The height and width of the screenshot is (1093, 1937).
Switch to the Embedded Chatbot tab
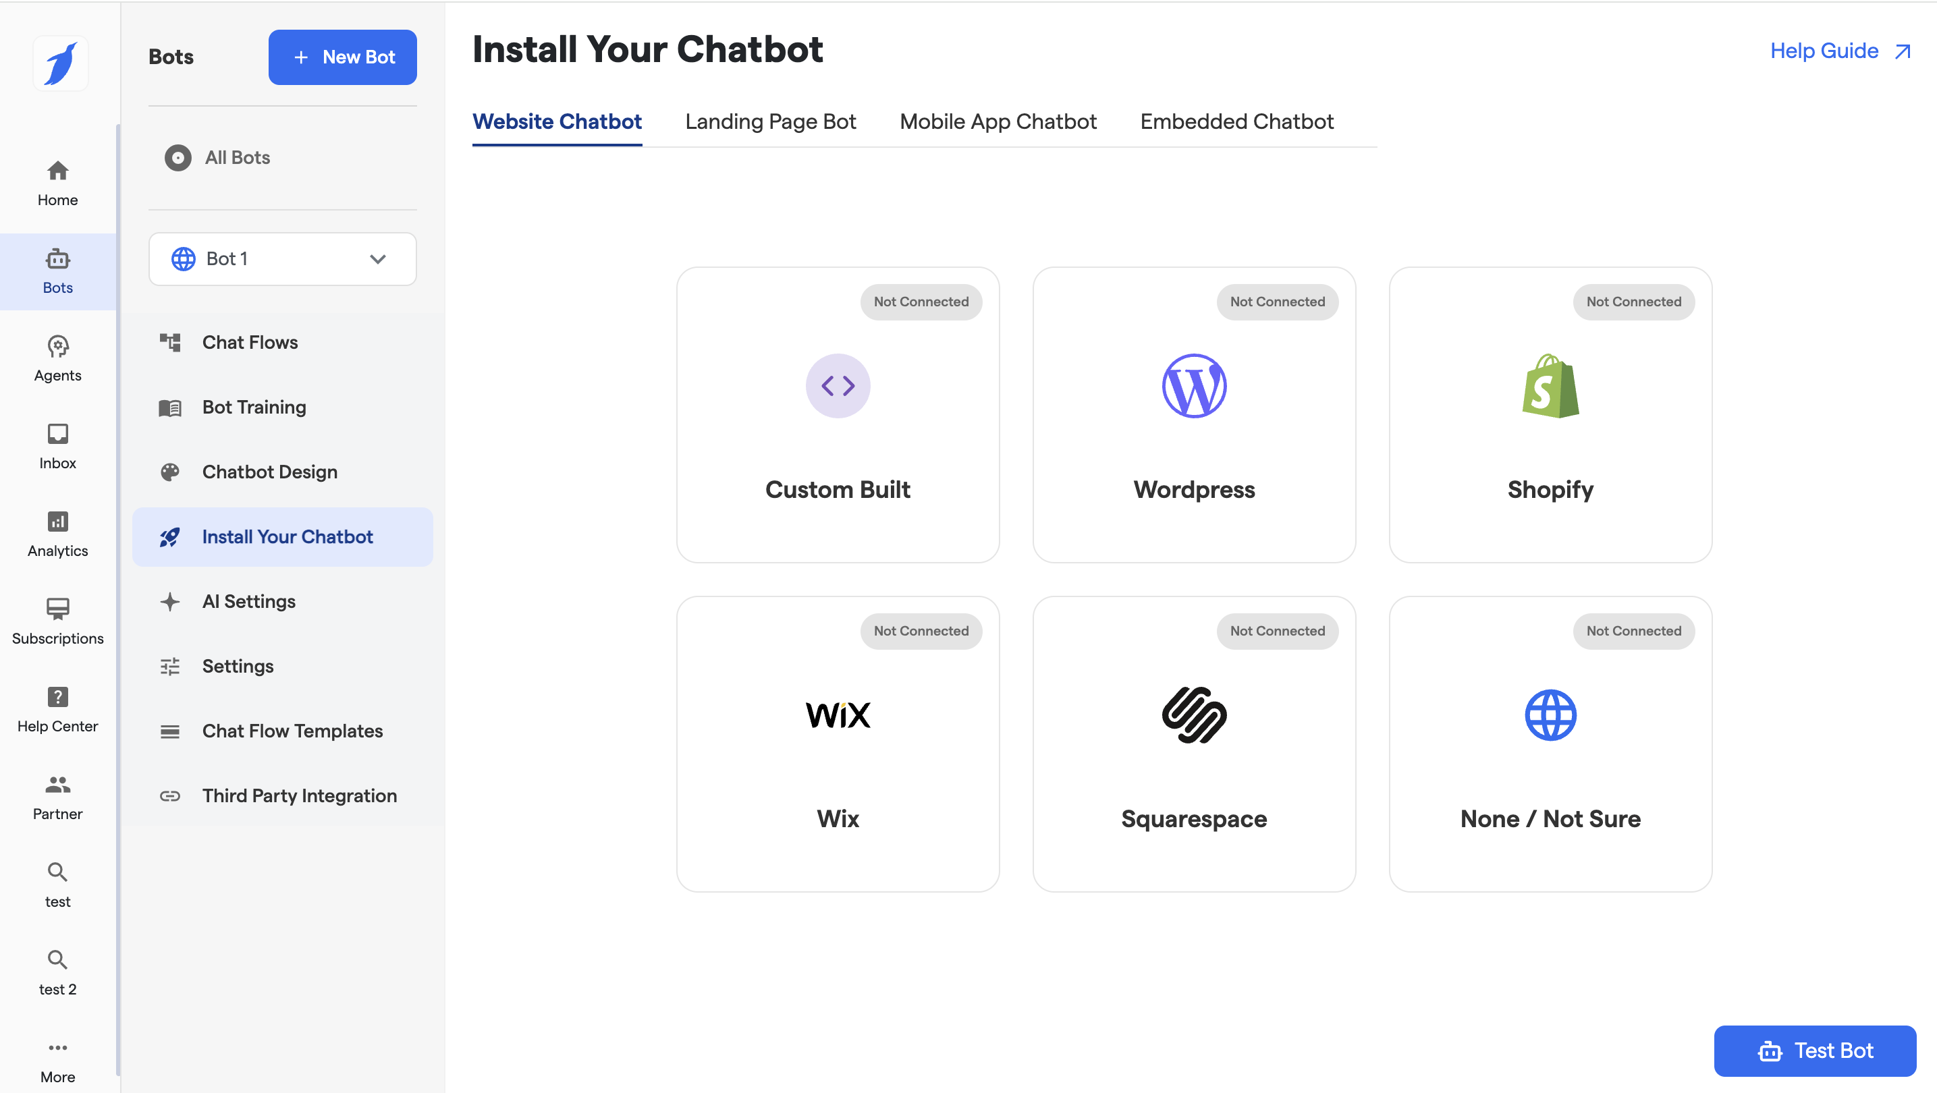pos(1236,121)
